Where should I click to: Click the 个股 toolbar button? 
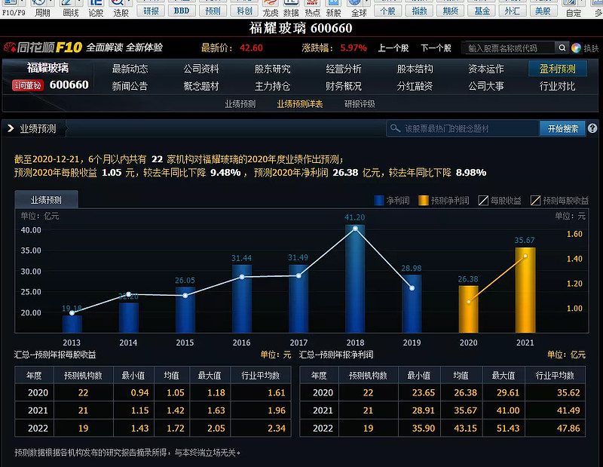(x=387, y=11)
